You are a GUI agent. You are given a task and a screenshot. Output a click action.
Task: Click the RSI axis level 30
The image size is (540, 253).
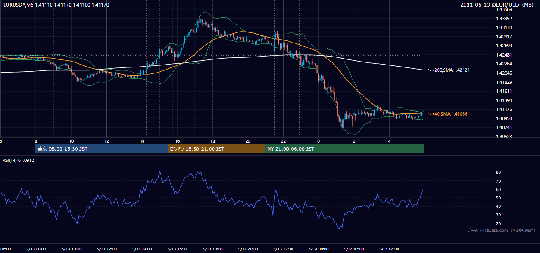coord(499,215)
